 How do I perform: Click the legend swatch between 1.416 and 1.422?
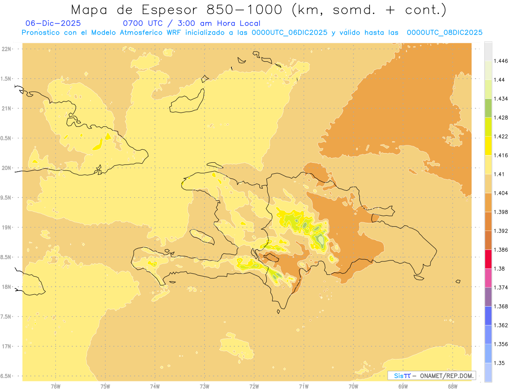488,146
